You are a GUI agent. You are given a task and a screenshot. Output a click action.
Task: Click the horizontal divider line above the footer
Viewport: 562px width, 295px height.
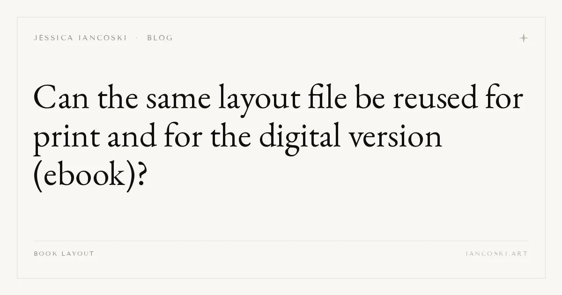coord(281,241)
